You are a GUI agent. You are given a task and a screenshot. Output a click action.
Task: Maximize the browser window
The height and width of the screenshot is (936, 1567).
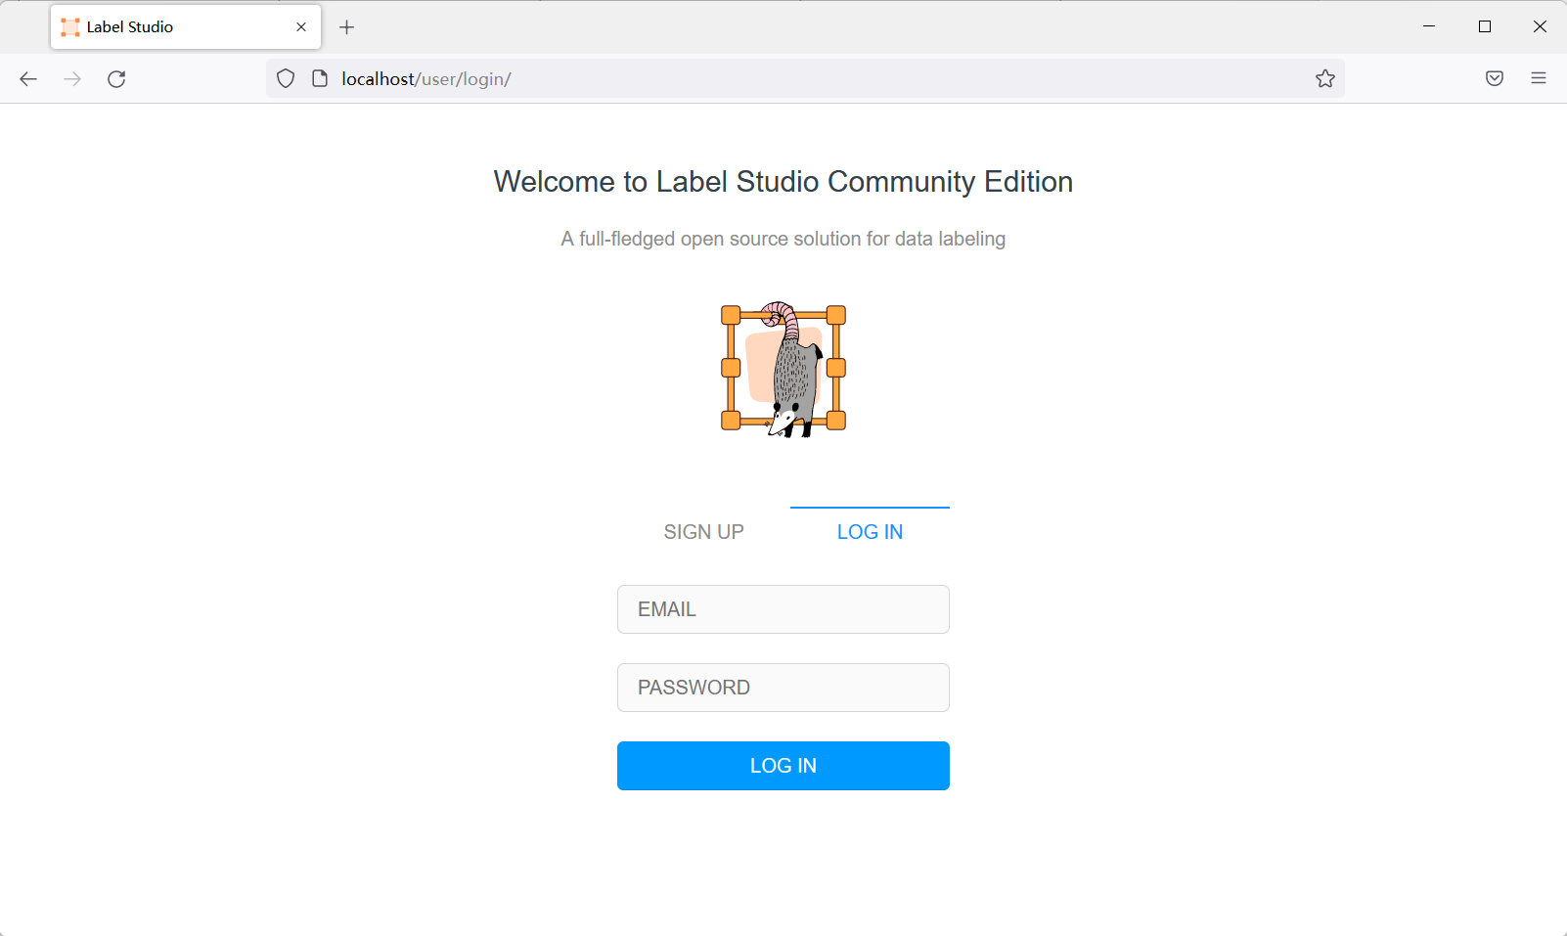point(1485,26)
